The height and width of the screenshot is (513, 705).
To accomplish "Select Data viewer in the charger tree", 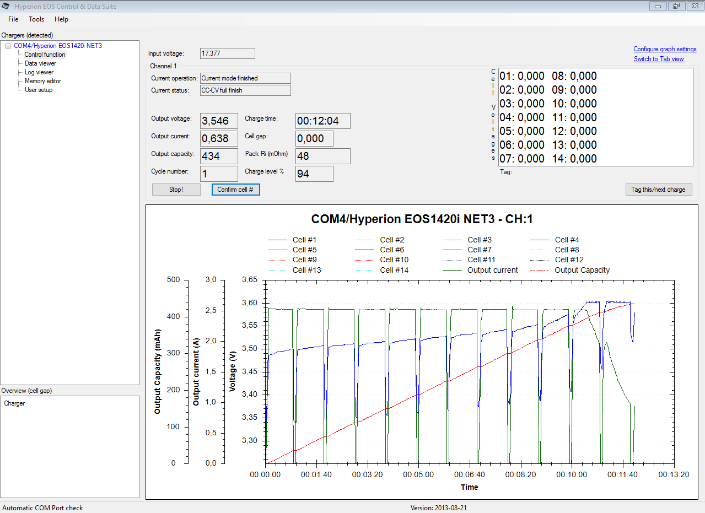I will coord(40,63).
